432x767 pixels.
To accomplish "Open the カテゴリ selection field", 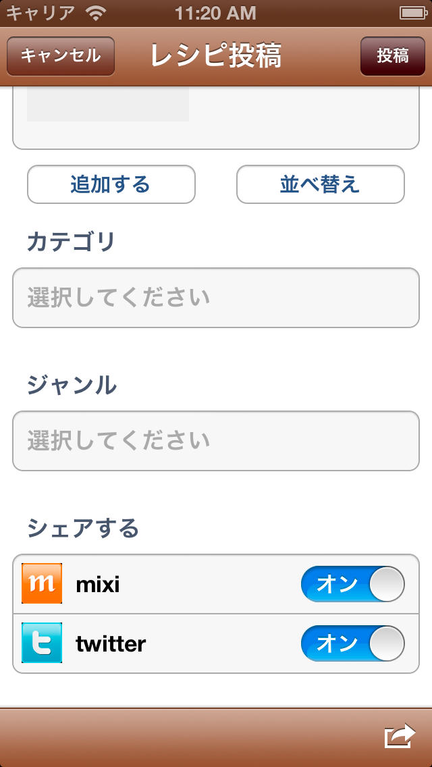I will point(216,298).
